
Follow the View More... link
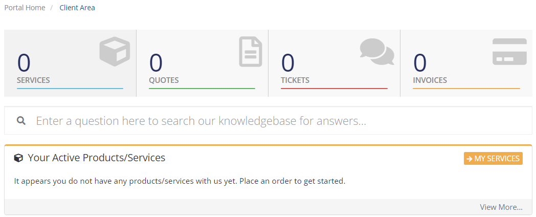(x=501, y=207)
